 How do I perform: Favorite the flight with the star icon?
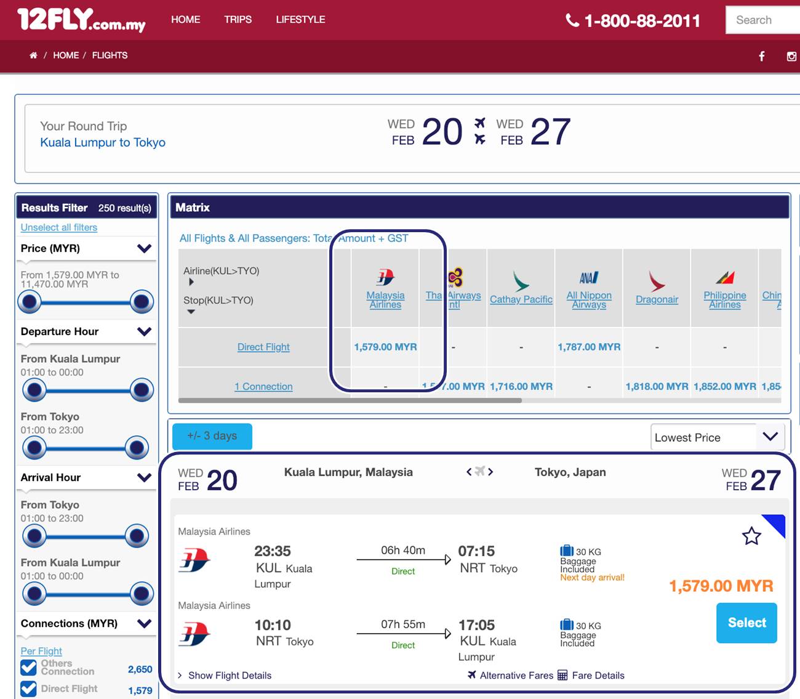click(751, 536)
